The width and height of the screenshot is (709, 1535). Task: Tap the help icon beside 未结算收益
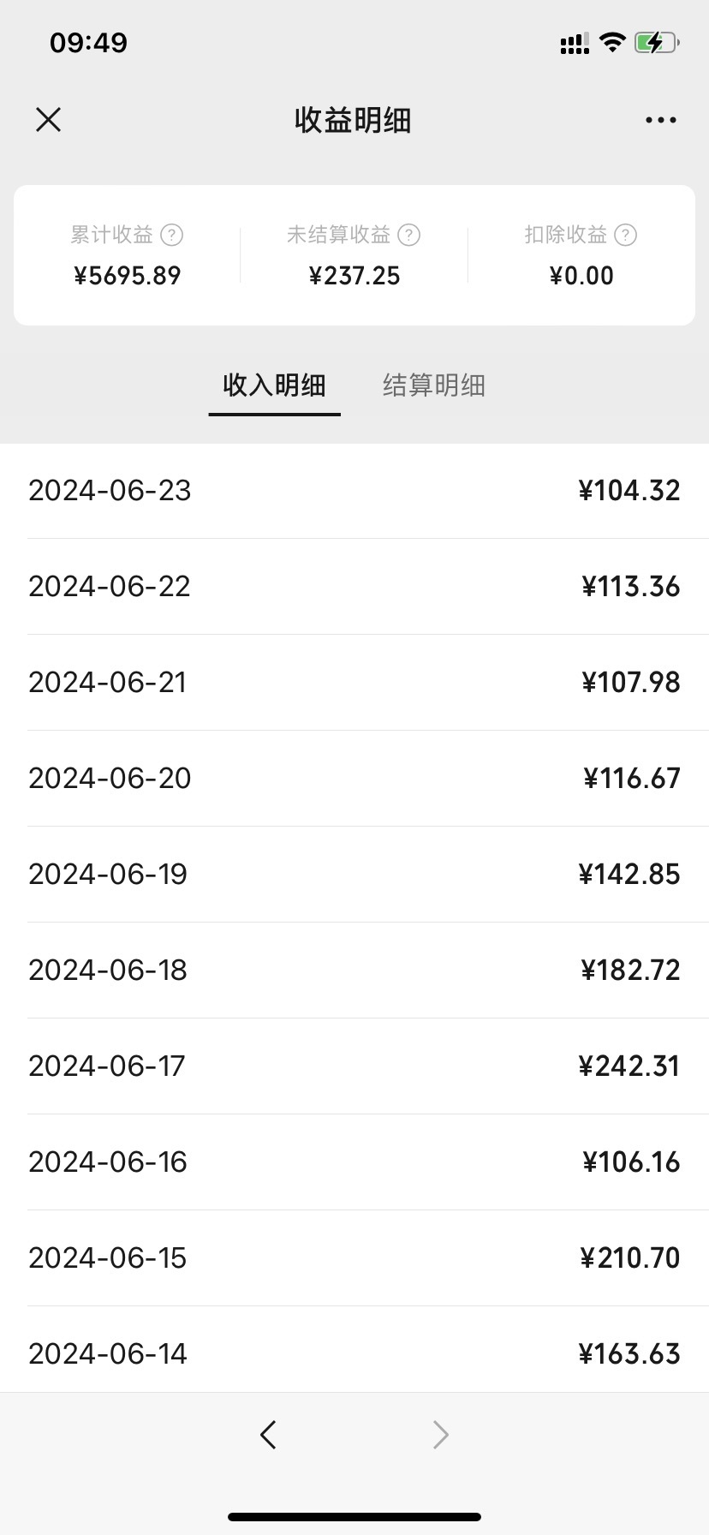[x=409, y=235]
